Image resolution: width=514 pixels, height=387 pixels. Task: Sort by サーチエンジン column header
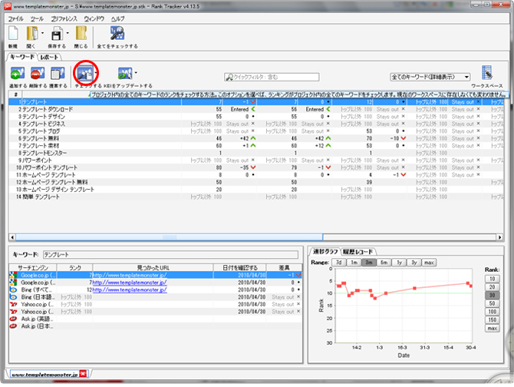pos(33,268)
